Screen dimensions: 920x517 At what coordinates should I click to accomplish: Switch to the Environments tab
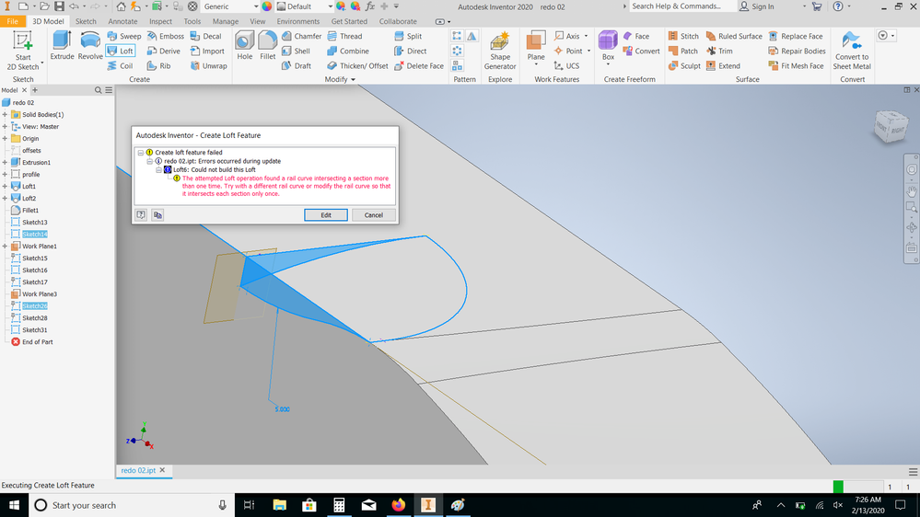tap(298, 21)
